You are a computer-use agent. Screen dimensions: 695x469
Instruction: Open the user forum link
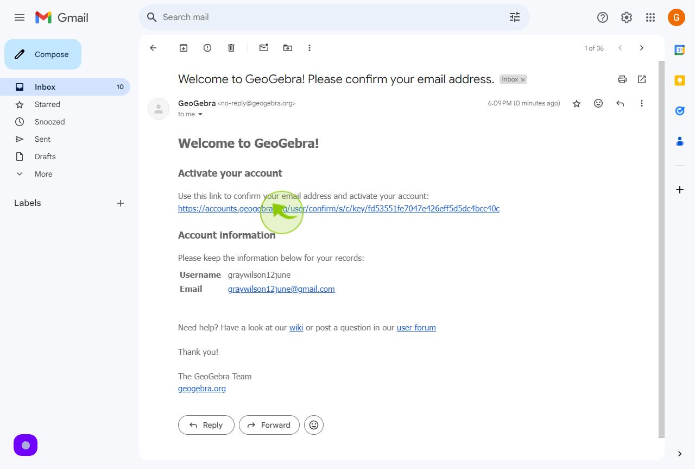click(x=416, y=328)
